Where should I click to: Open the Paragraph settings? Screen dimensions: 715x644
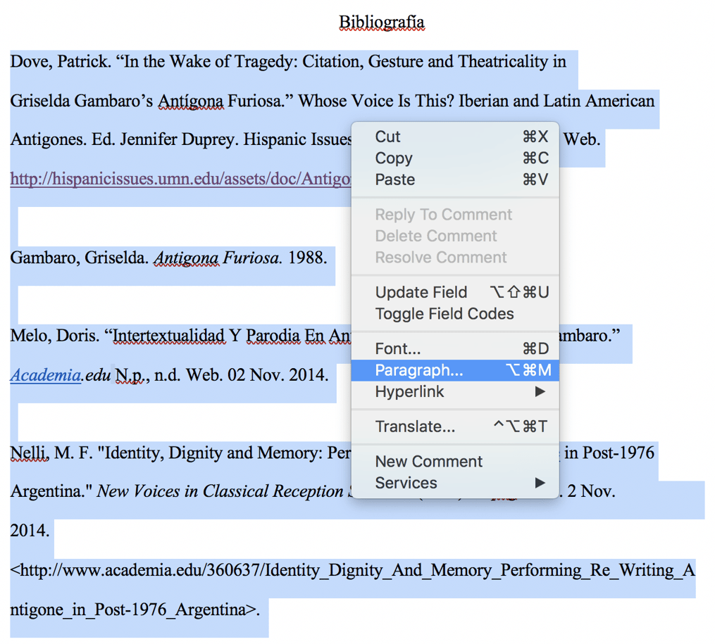pyautogui.click(x=418, y=370)
